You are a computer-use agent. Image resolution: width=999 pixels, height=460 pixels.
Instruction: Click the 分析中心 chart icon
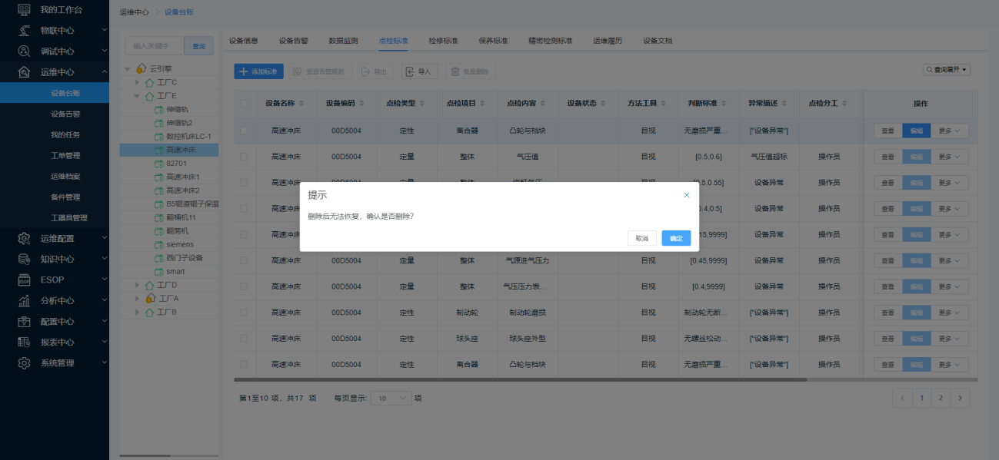tap(25, 300)
